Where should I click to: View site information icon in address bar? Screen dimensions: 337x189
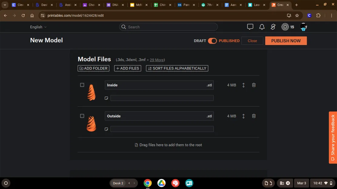coord(42,15)
